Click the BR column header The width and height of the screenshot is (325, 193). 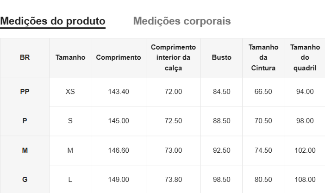tap(25, 58)
